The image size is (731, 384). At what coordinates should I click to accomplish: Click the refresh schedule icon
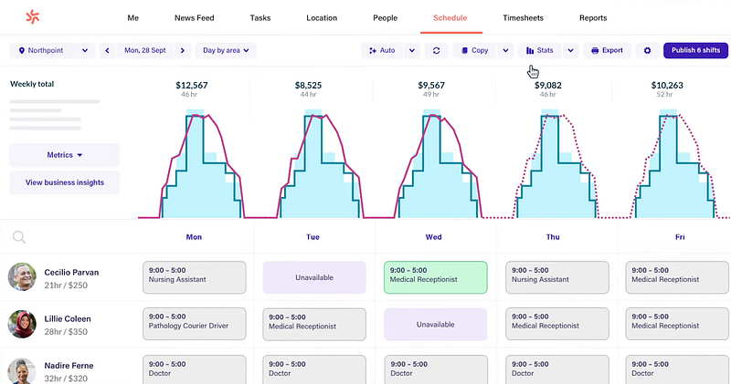[437, 51]
